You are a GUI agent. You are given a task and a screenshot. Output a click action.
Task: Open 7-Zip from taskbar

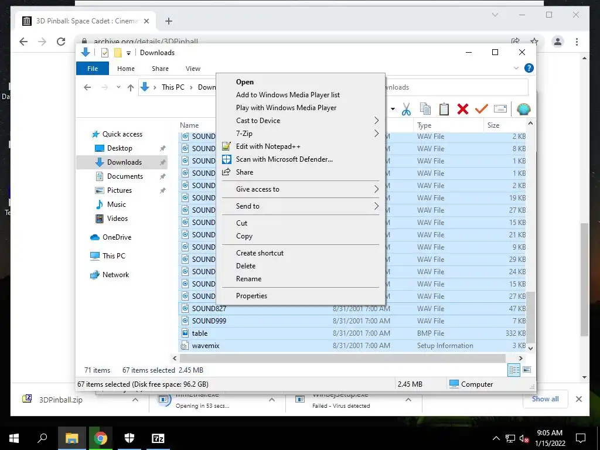tap(158, 438)
